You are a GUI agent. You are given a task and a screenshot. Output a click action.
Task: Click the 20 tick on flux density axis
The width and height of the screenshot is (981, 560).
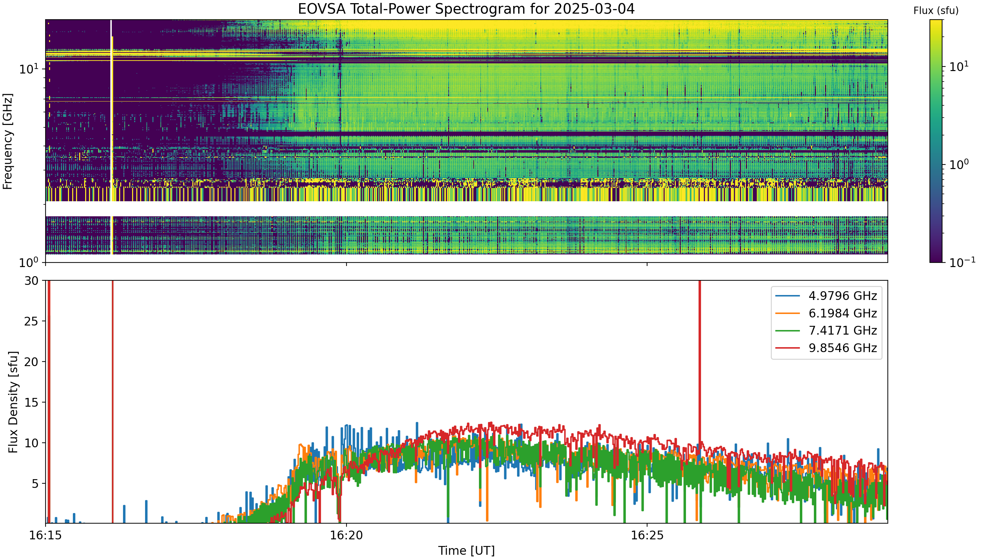(x=32, y=362)
